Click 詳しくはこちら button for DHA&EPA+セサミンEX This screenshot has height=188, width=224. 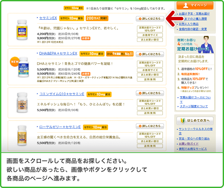tap(150, 54)
